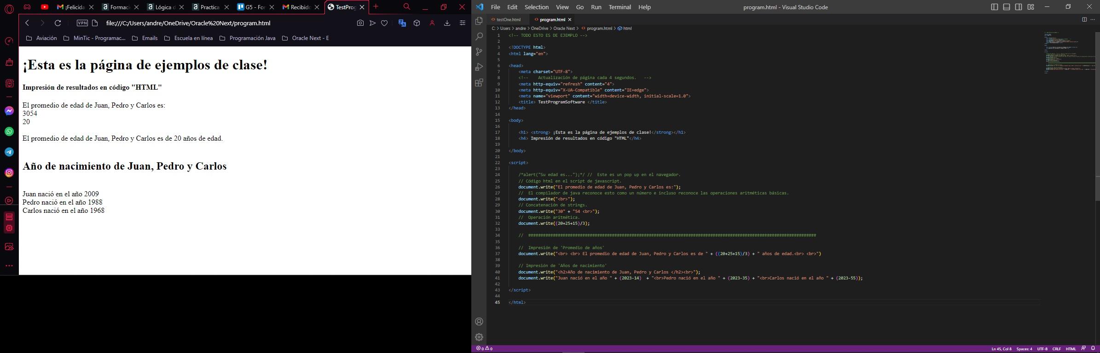Open GX Corner gamepad tab
This screenshot has height=353, width=1100.
click(x=27, y=7)
